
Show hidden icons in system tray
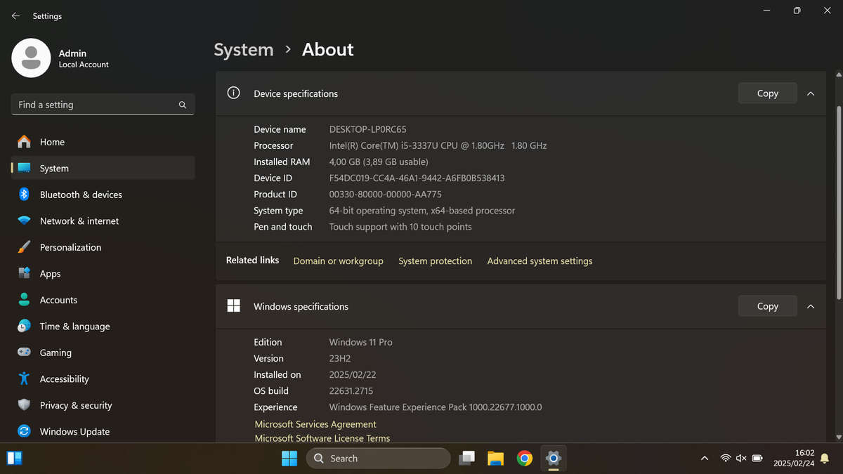(x=704, y=458)
